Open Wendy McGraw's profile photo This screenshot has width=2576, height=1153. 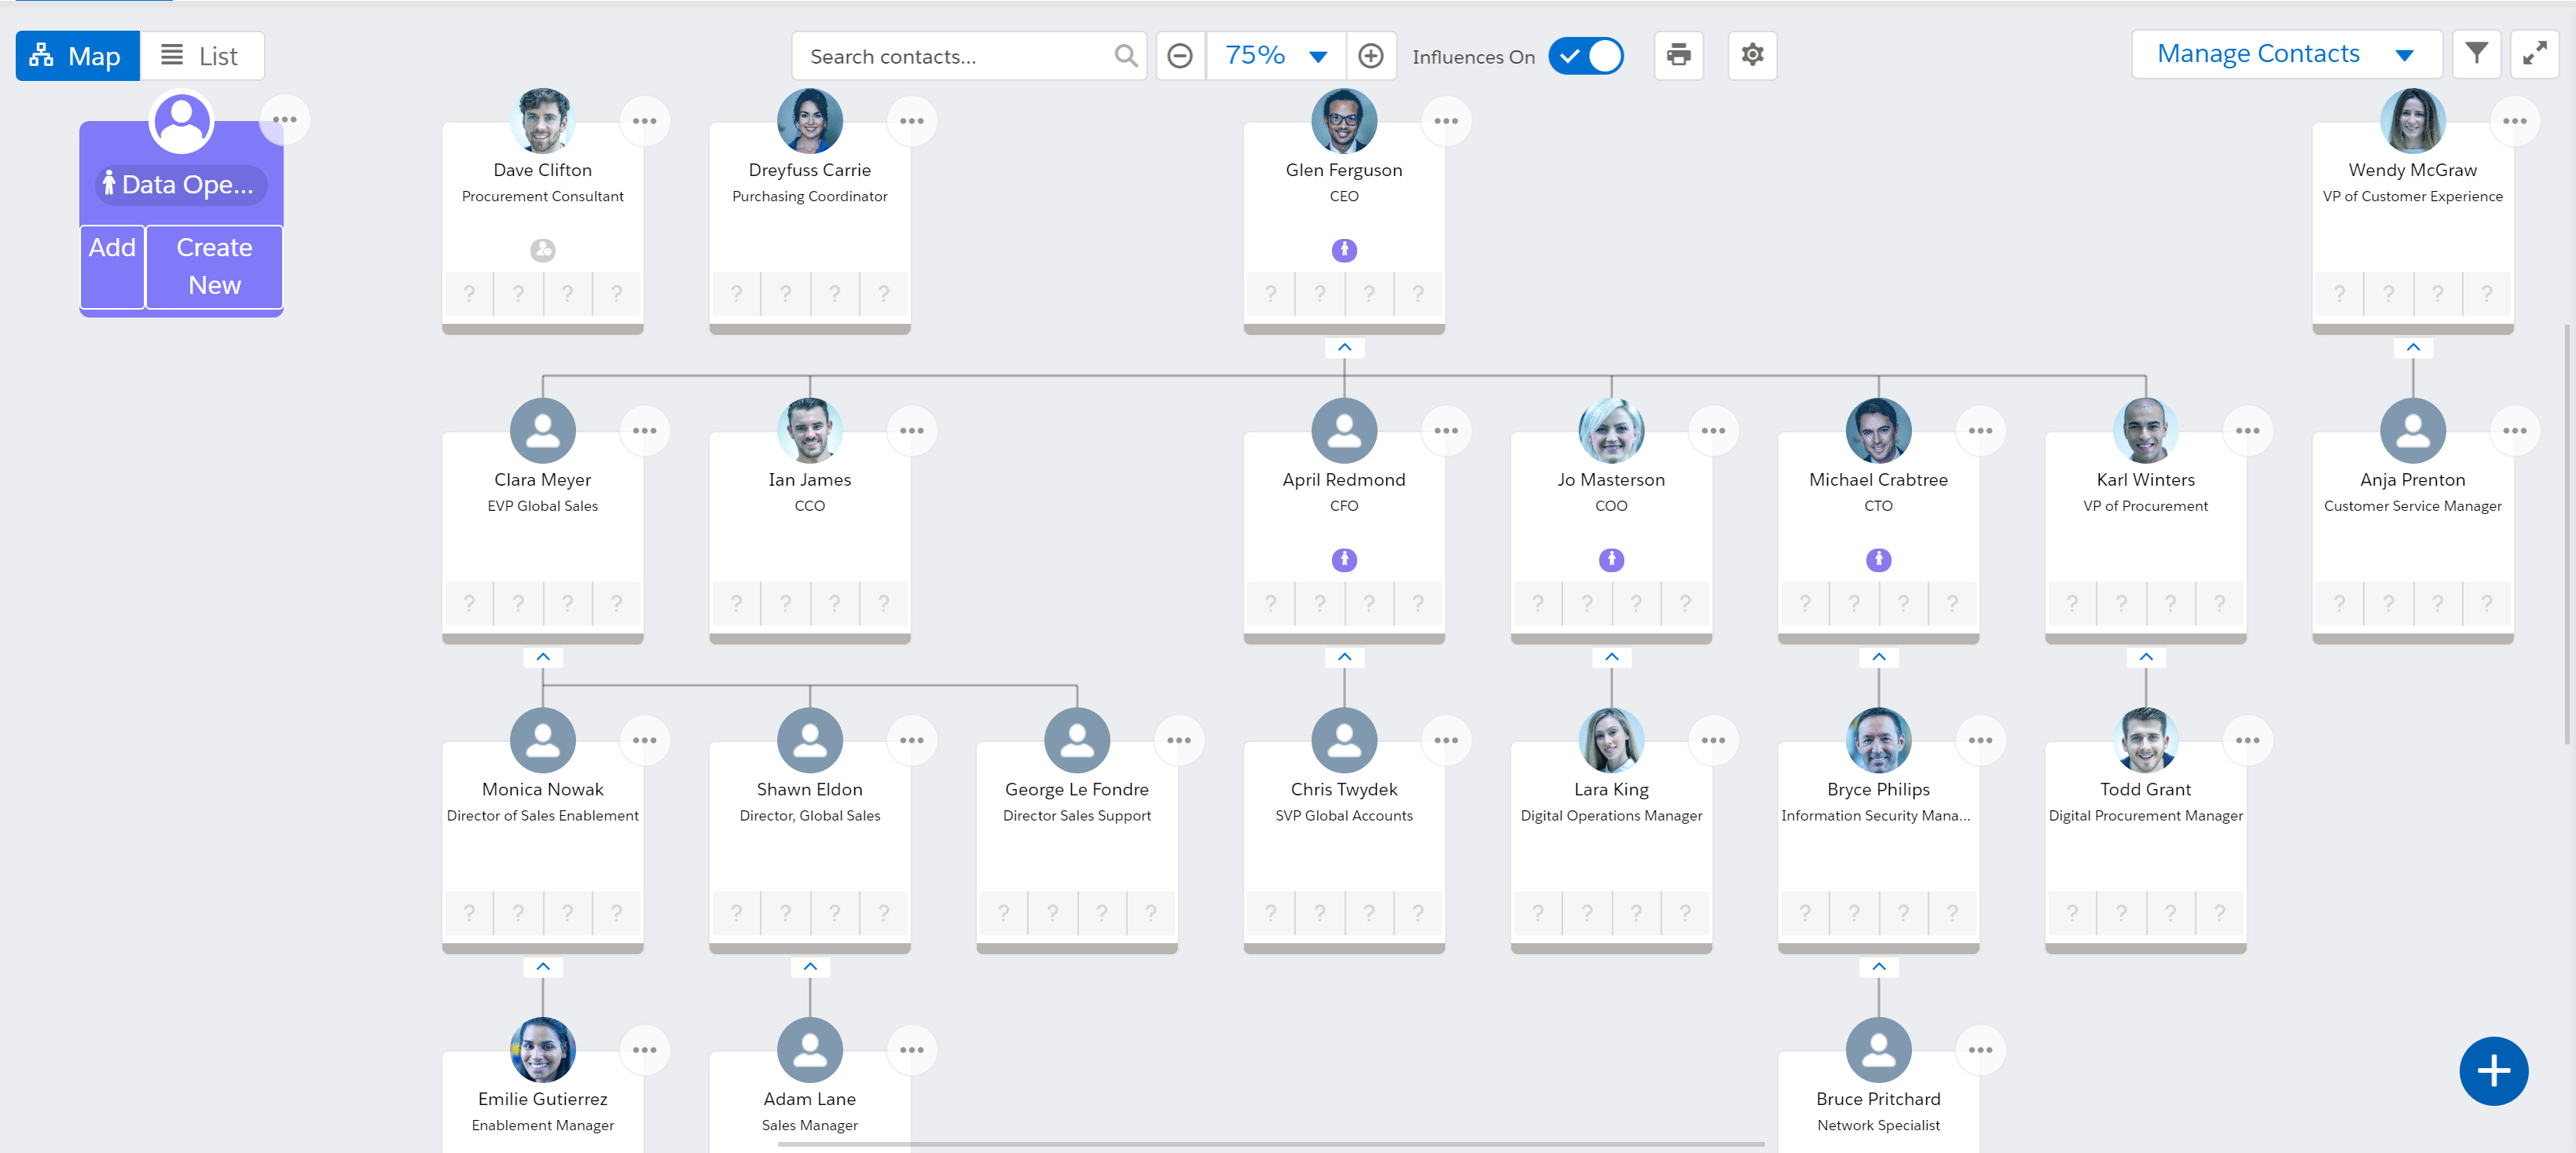point(2413,121)
